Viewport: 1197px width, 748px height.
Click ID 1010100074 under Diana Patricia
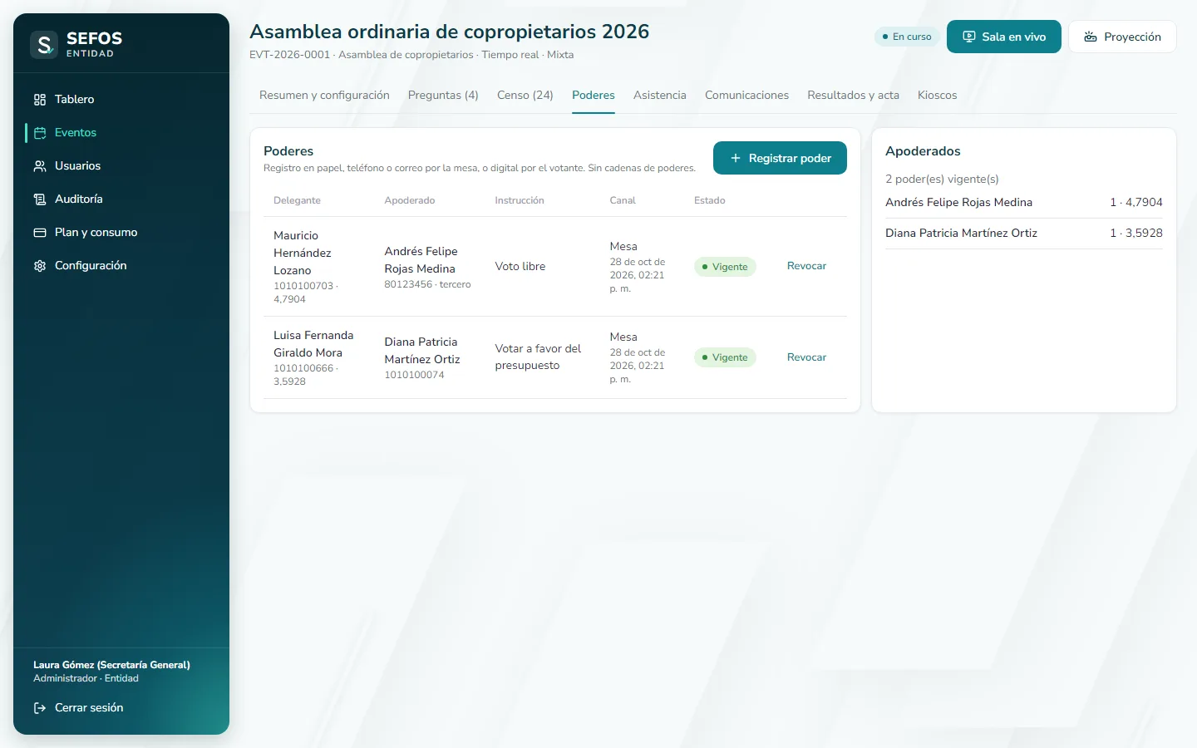(414, 375)
